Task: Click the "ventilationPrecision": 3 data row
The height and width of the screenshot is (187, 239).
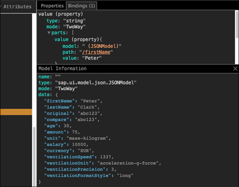Action: (x=80, y=169)
